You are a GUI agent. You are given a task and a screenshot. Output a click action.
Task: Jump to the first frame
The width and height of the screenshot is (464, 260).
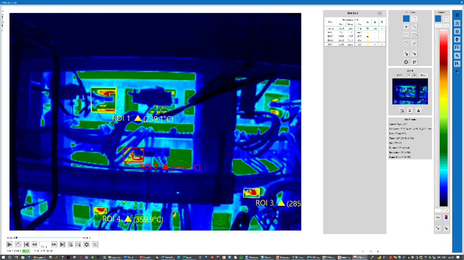[26, 244]
